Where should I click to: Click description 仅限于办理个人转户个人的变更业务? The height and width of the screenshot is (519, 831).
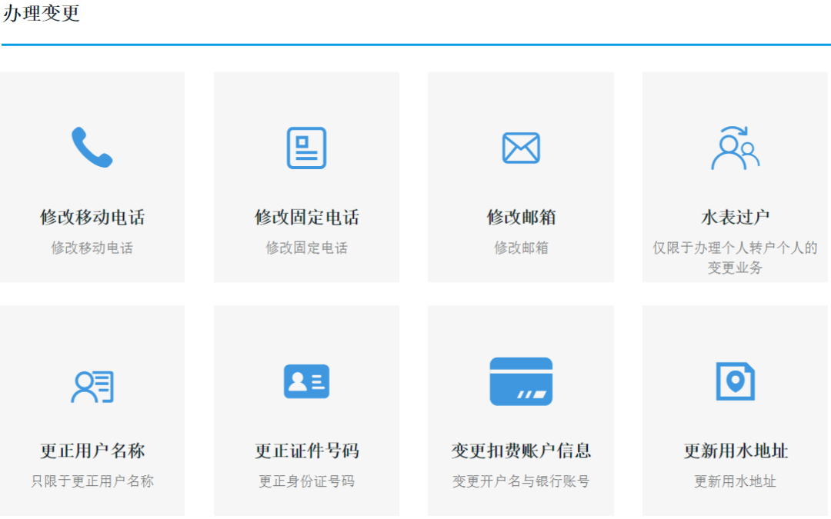(x=735, y=258)
